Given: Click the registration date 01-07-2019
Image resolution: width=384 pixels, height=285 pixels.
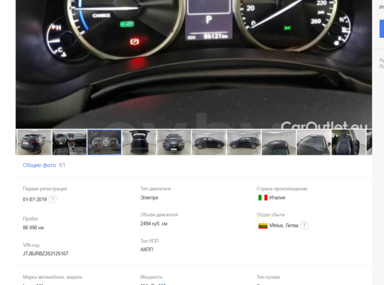Looking at the screenshot, I should (35, 199).
